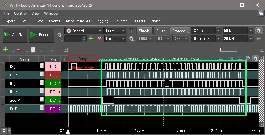Open the Normal trigger mode dropdown
The width and height of the screenshot is (265, 135).
coord(116,31)
